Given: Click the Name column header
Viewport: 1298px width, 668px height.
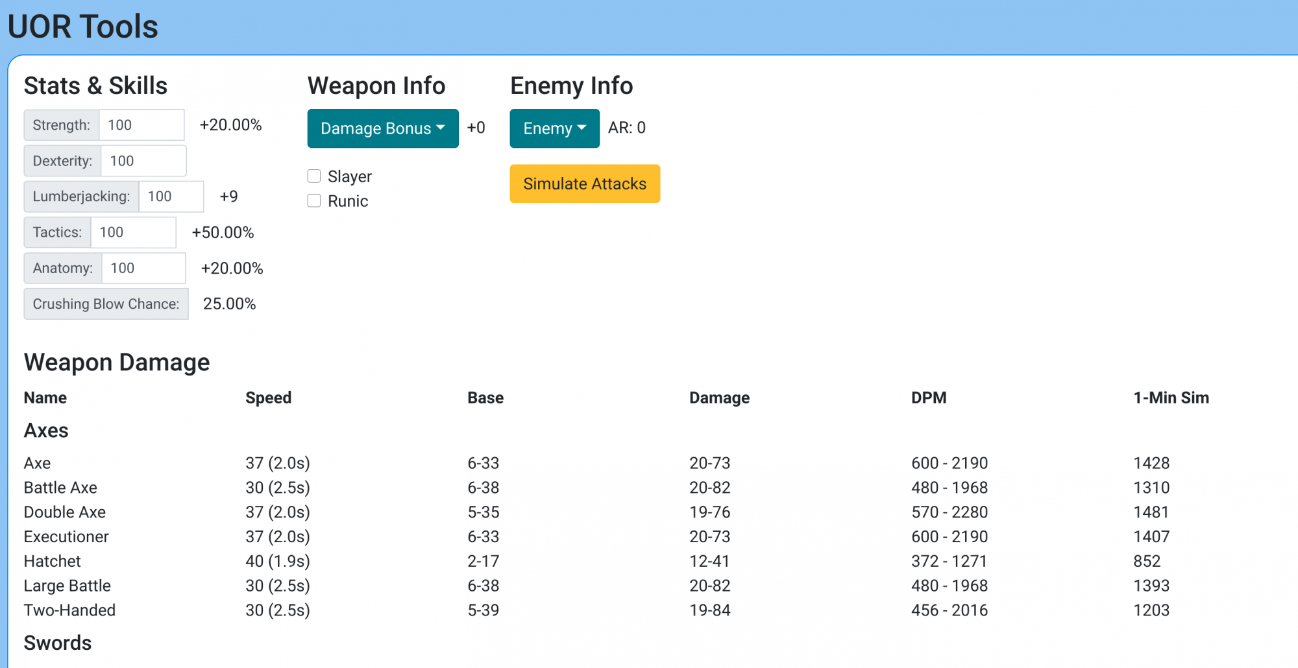Looking at the screenshot, I should [x=45, y=398].
